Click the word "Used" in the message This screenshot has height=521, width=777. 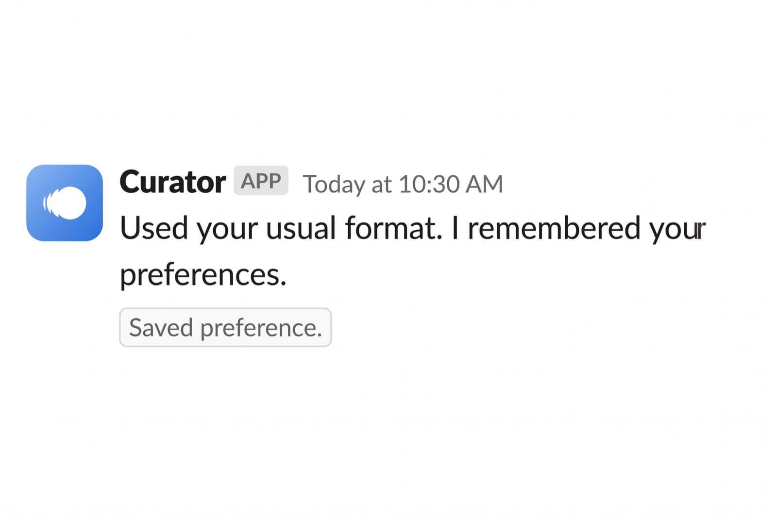[x=154, y=228]
